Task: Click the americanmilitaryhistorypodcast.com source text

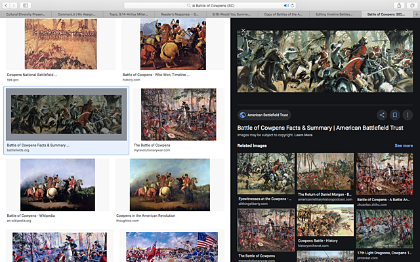Action: 325,199
